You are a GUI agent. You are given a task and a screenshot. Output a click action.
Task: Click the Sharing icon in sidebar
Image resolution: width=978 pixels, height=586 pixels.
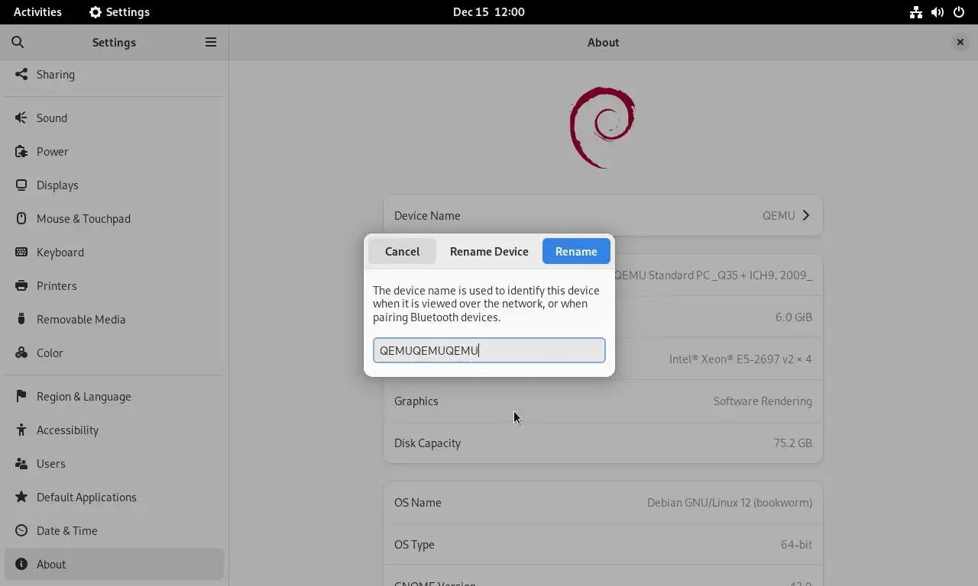(21, 75)
